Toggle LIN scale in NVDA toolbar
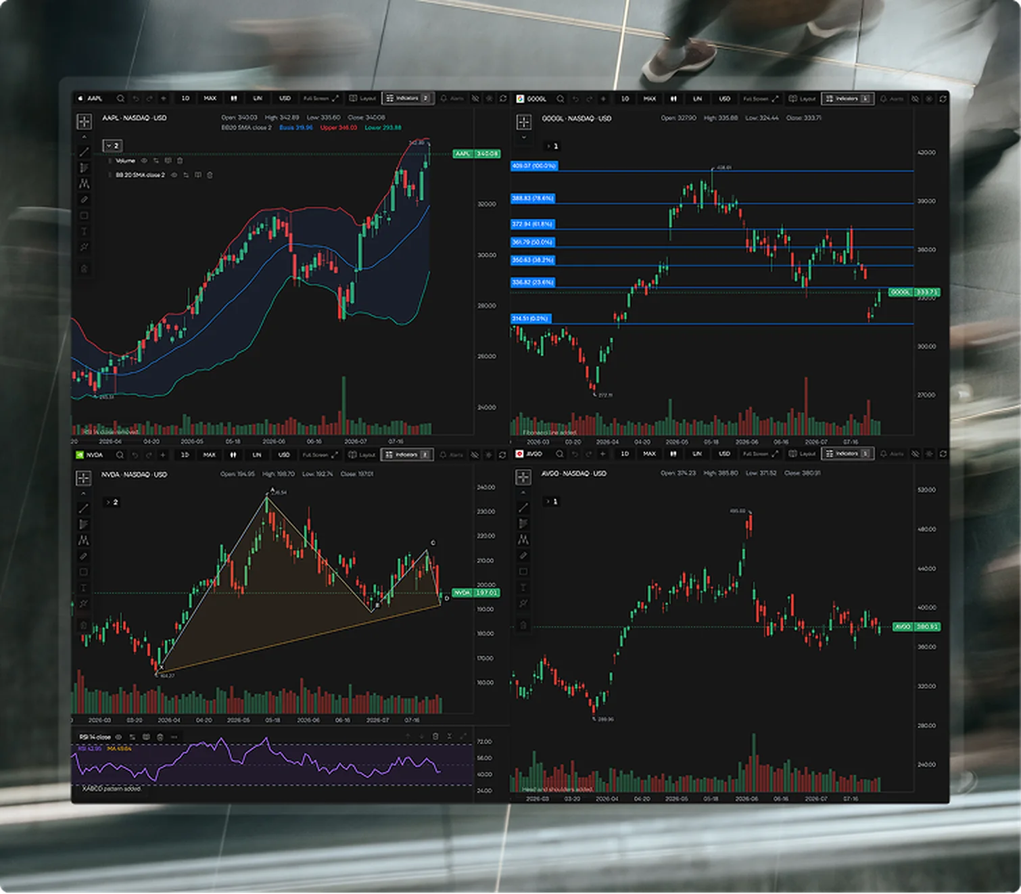 pyautogui.click(x=257, y=454)
